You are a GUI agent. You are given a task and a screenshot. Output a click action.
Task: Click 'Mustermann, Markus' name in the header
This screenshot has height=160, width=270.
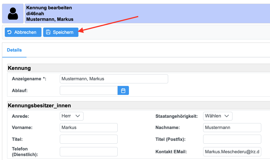(x=50, y=19)
